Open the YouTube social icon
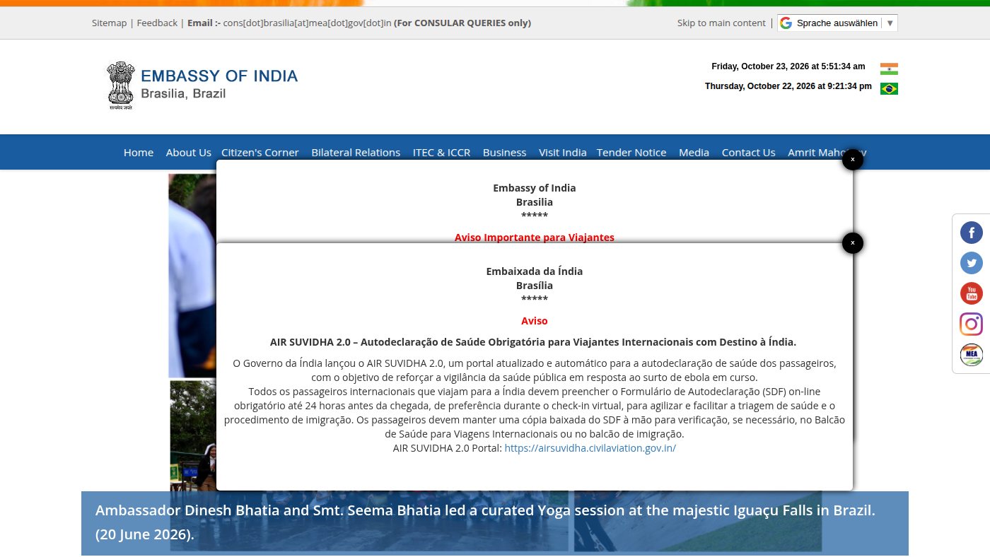990x557 pixels. (971, 293)
